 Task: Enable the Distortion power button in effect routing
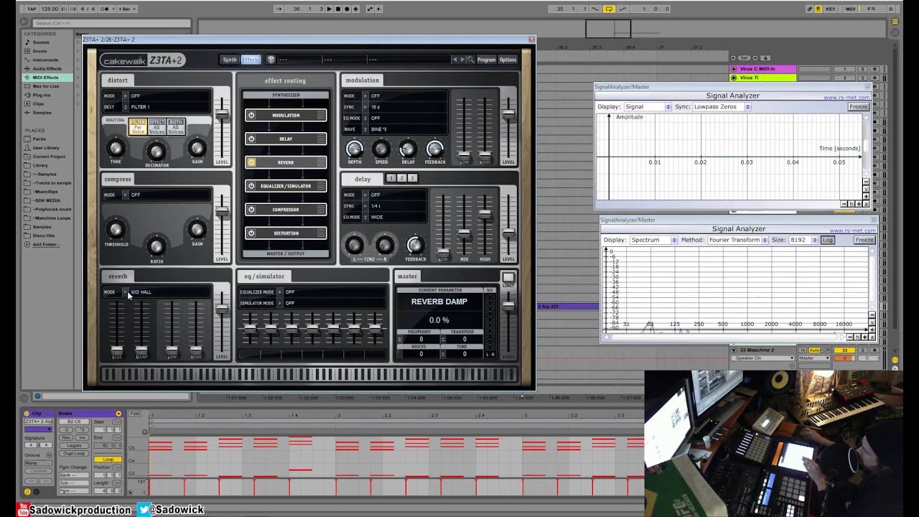[x=251, y=233]
